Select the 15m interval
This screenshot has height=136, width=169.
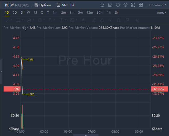point(90,13)
